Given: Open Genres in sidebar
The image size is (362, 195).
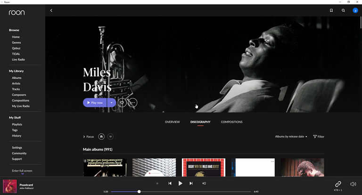Looking at the screenshot, I should pyautogui.click(x=16, y=42).
